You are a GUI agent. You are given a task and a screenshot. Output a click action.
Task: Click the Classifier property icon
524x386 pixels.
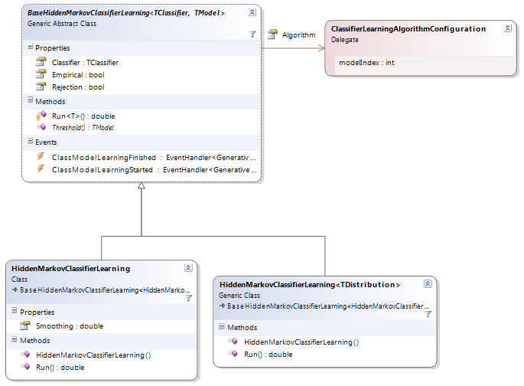click(41, 62)
